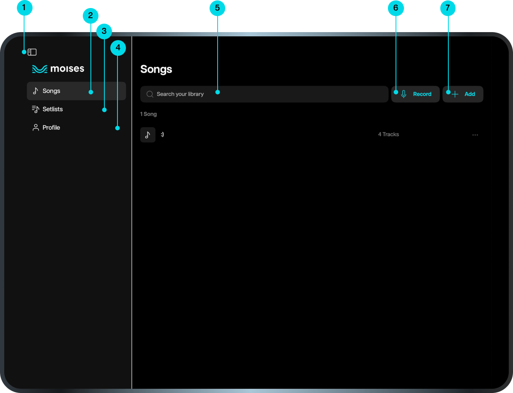Click the plus icon on Add

455,94
